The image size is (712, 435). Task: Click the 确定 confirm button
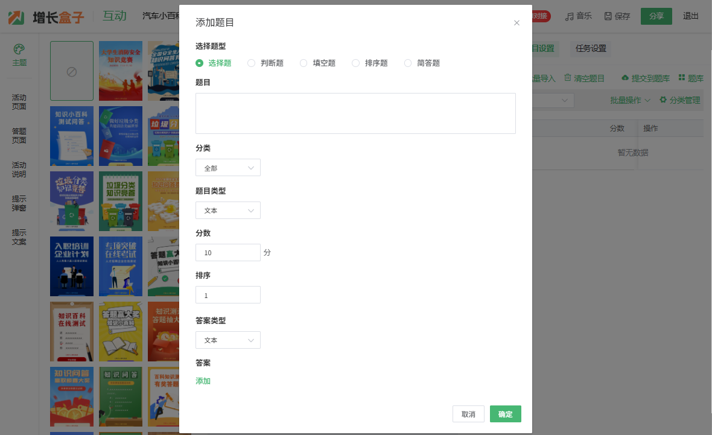[x=505, y=414]
